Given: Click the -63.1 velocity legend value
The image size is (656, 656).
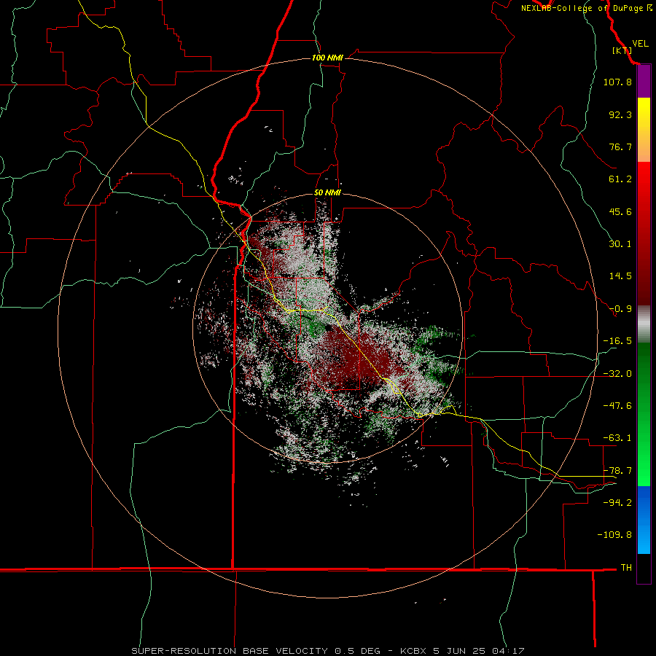Looking at the screenshot, I should 617,438.
